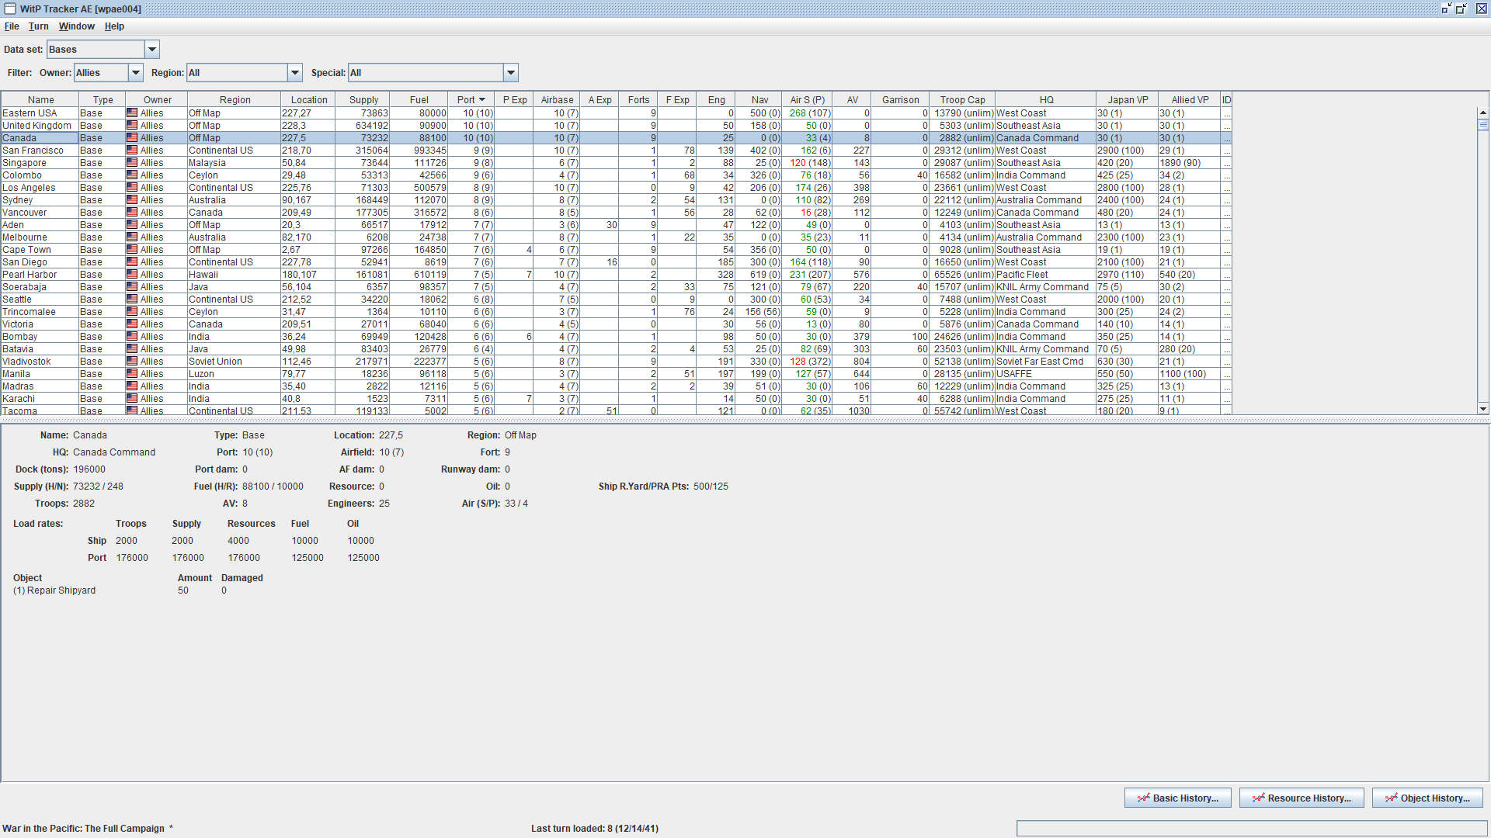
Task: Click the Luzon region cell
Action: pyautogui.click(x=234, y=374)
